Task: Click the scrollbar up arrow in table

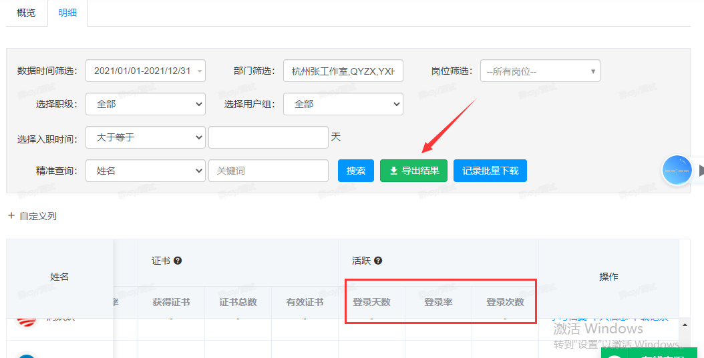Action: 684,325
